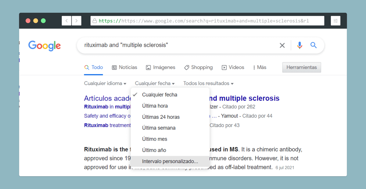Click the Herramientas button
This screenshot has width=366, height=189.
301,67
